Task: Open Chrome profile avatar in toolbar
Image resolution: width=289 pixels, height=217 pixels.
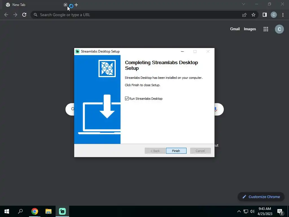Action: [274, 15]
